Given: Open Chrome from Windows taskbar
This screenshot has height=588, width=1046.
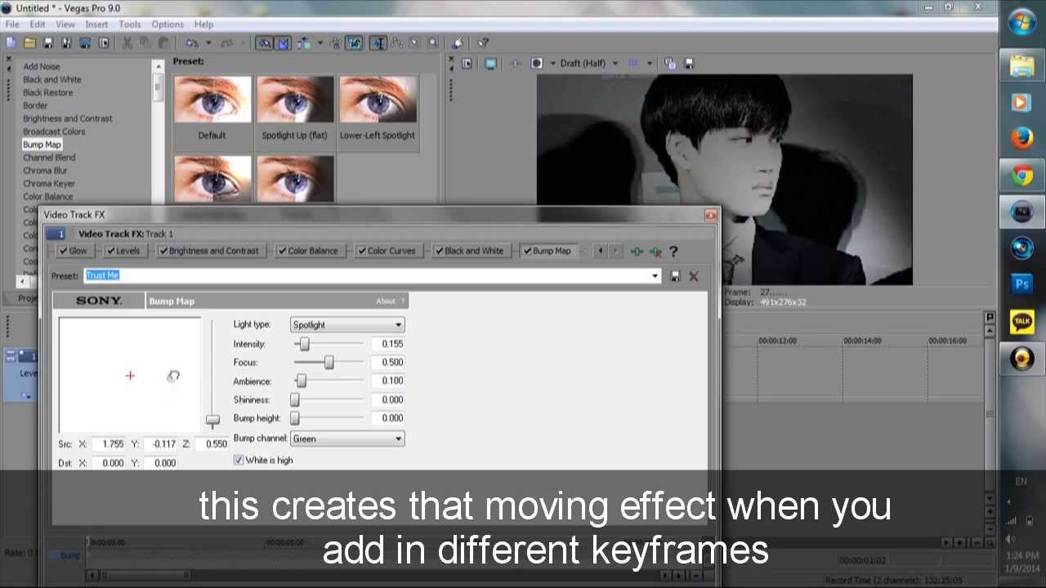Looking at the screenshot, I should [1021, 175].
